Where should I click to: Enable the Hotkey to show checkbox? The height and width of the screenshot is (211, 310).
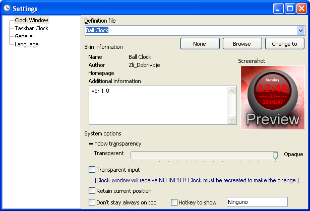pyautogui.click(x=174, y=202)
